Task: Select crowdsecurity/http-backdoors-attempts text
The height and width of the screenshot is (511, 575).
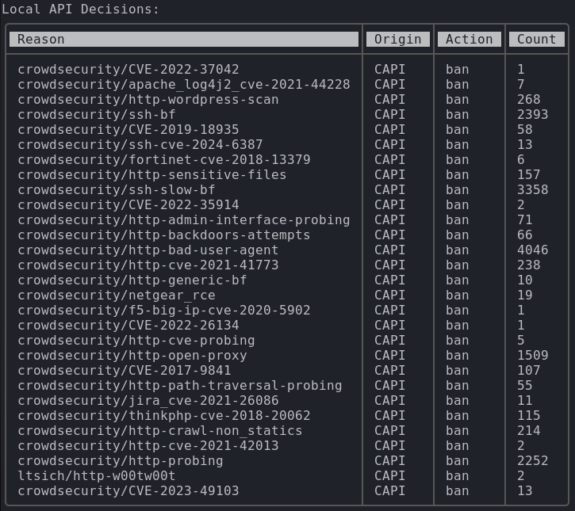Action: (x=164, y=235)
